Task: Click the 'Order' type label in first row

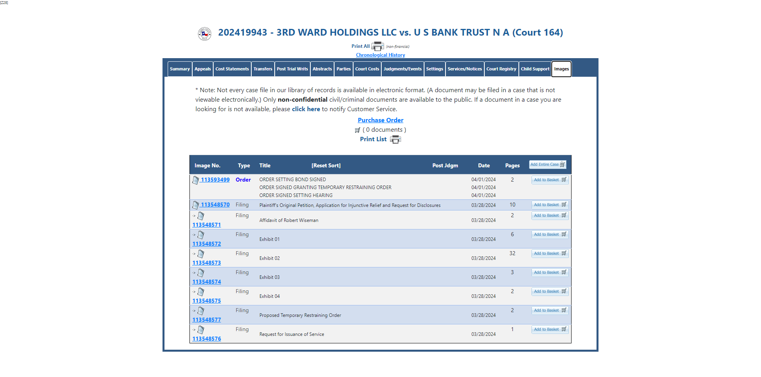Action: [x=243, y=180]
